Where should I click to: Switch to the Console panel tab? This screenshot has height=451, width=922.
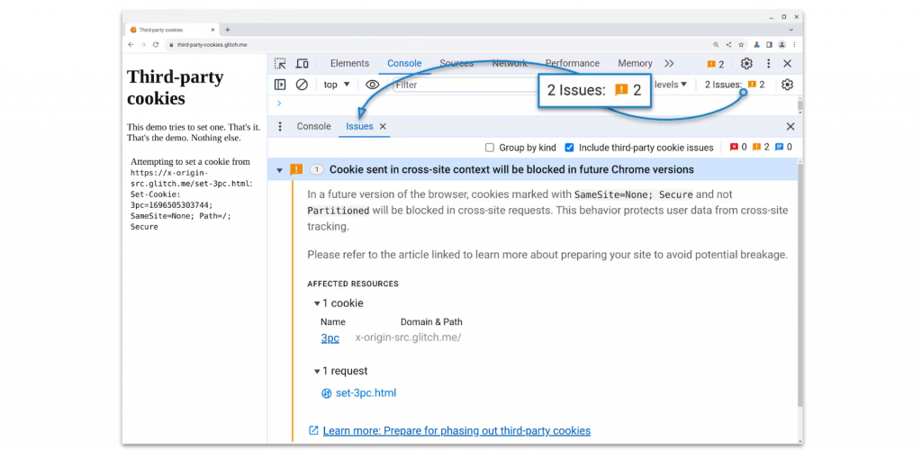404,64
